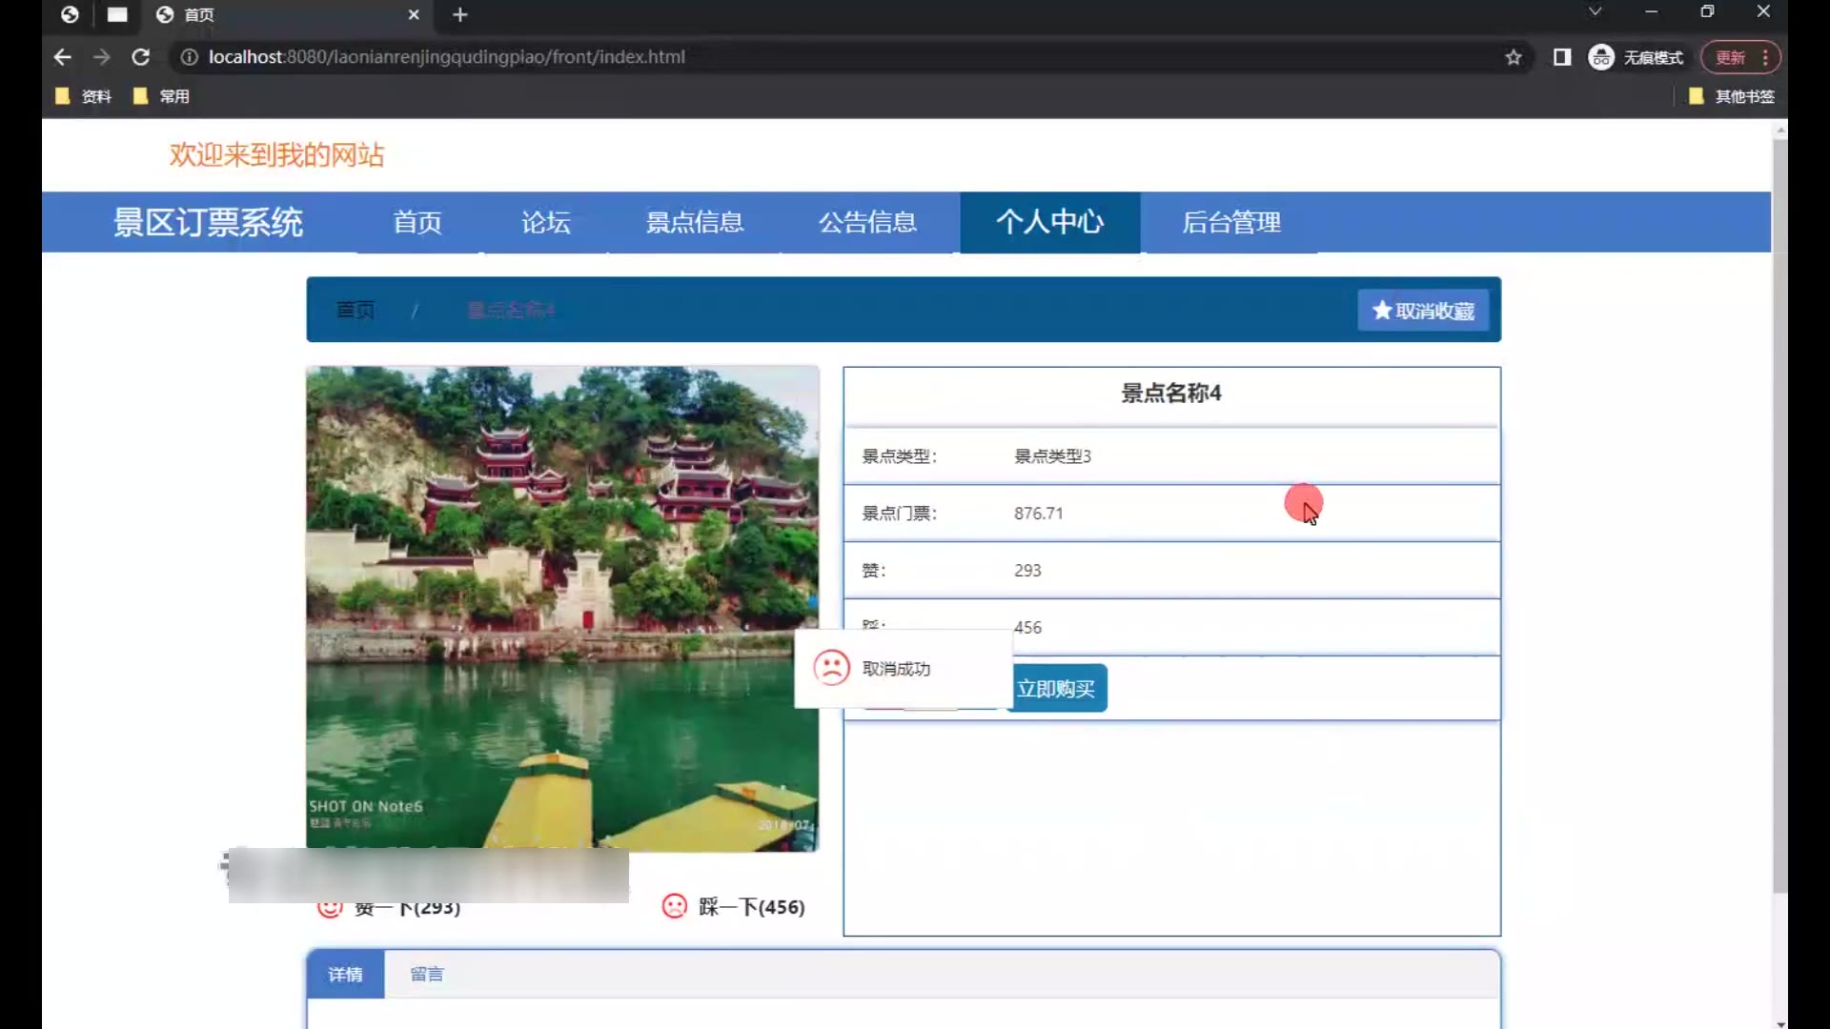Click the 踩一下 sad face icon

(674, 906)
